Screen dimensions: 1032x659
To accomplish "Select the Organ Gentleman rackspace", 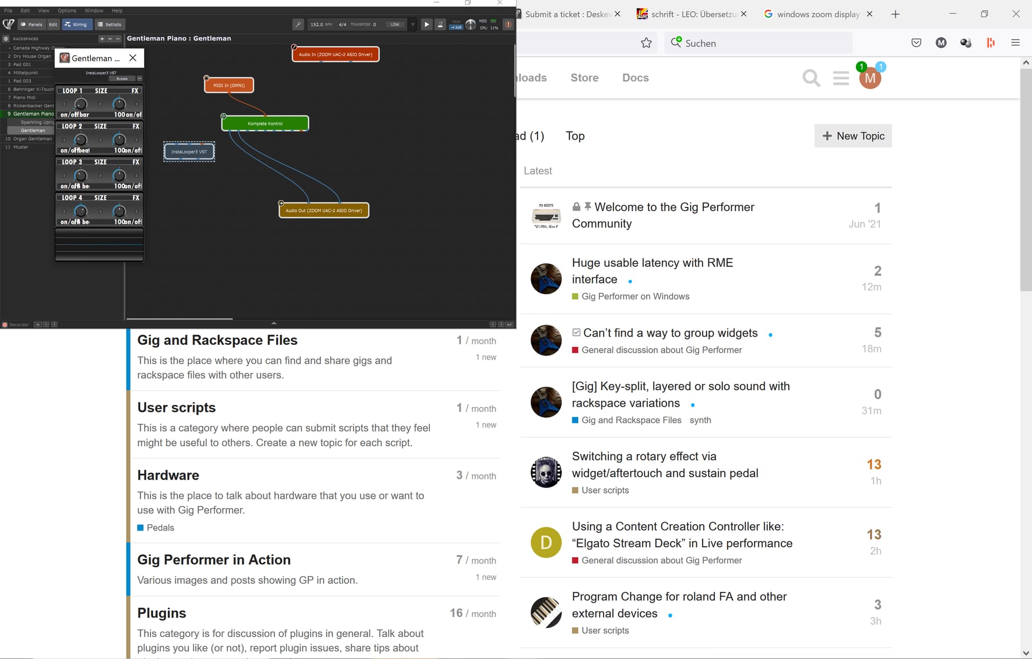I will (32, 139).
